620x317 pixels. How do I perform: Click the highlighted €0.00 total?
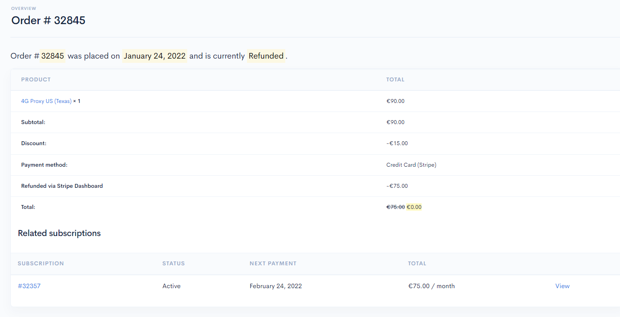[x=414, y=207]
